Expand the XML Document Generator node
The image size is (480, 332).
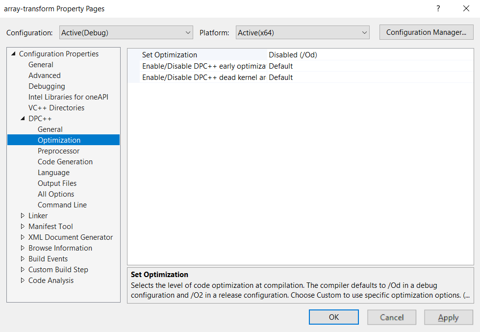[23, 237]
